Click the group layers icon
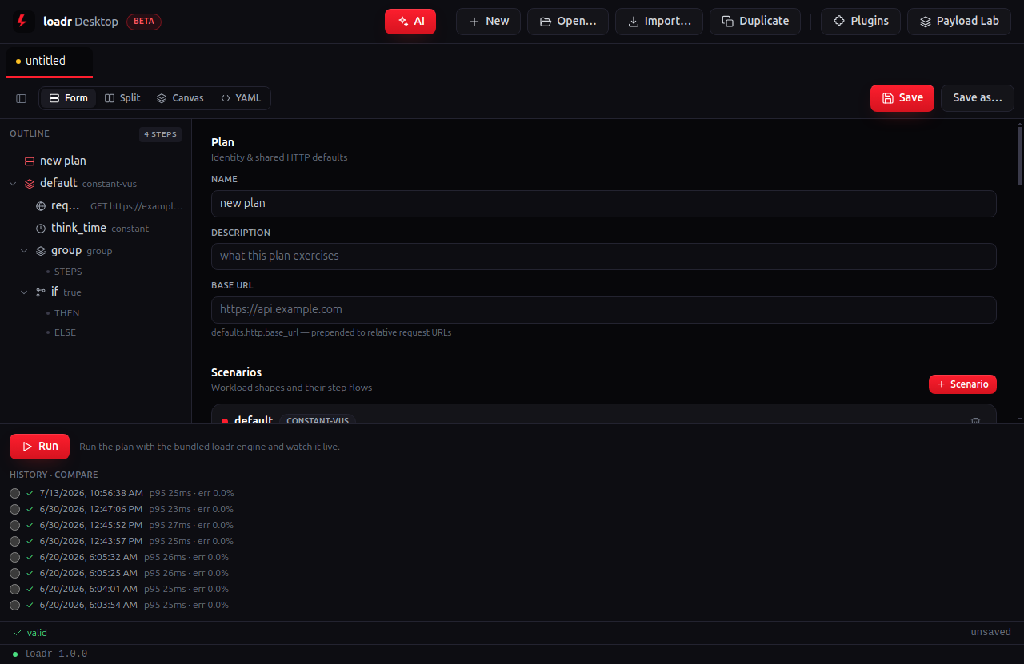Viewport: 1024px width, 664px height. [41, 251]
